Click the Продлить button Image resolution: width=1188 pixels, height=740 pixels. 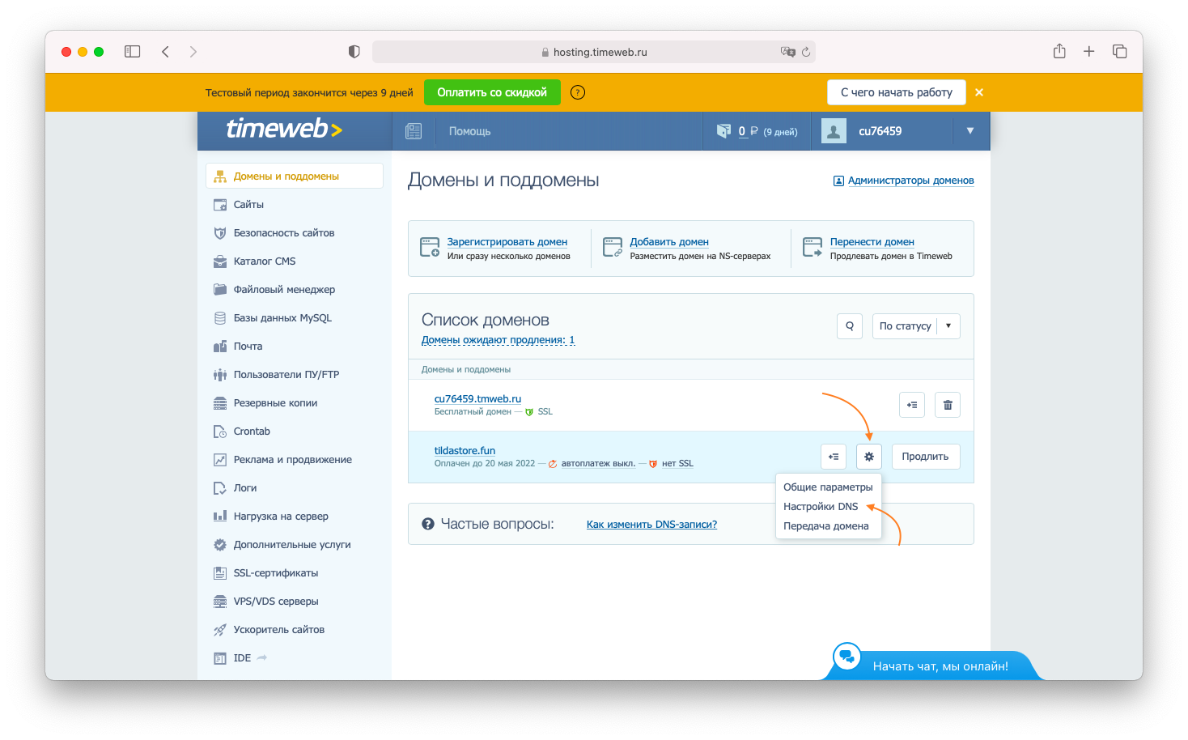[926, 457]
